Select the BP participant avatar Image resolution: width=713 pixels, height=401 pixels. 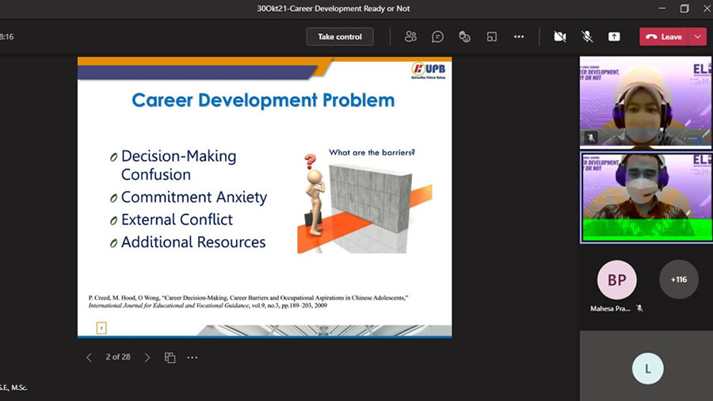tap(616, 280)
